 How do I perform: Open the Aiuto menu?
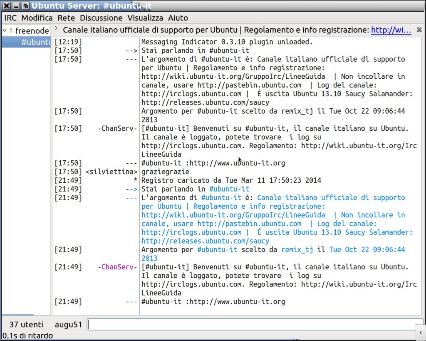point(178,18)
